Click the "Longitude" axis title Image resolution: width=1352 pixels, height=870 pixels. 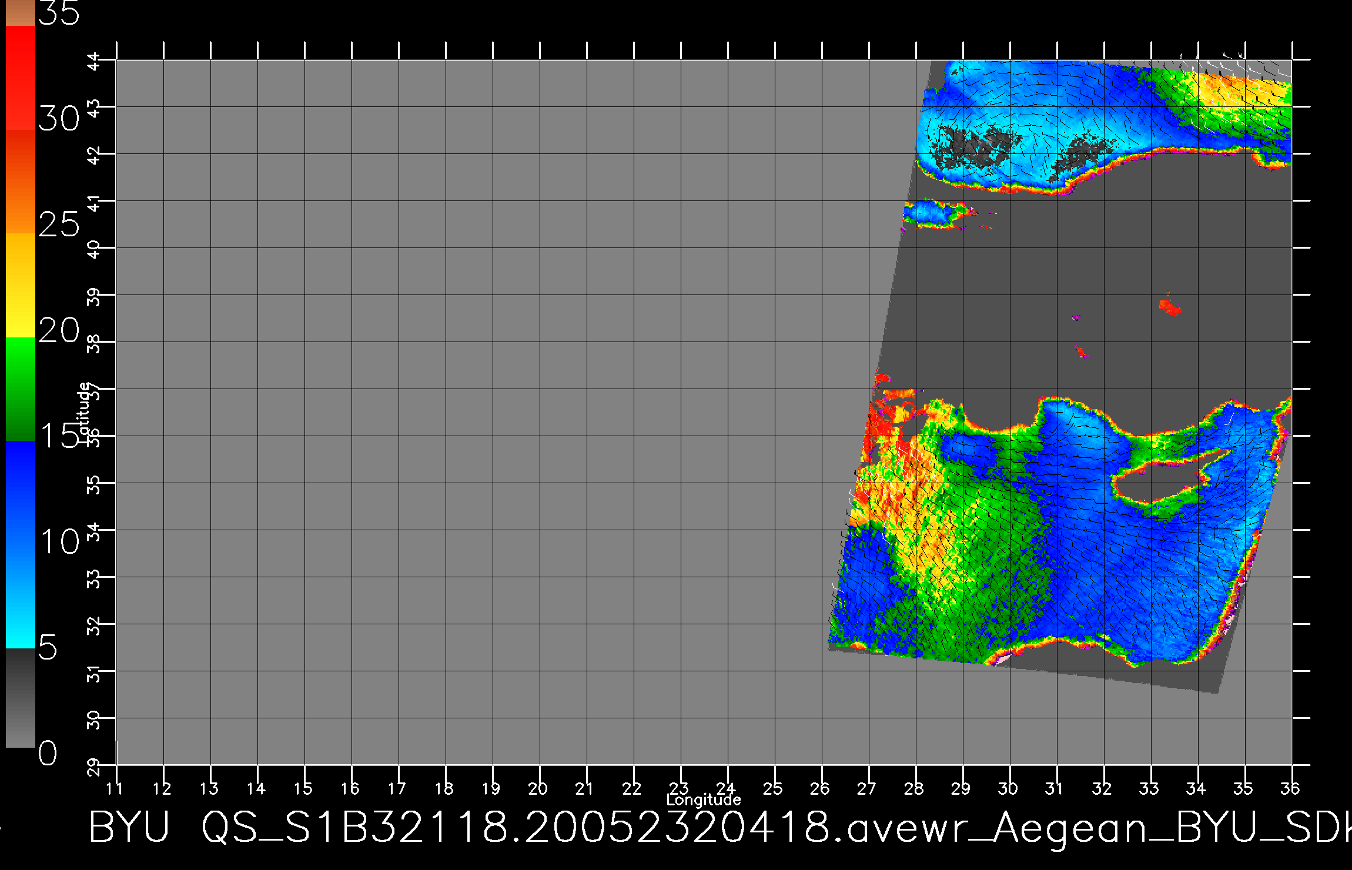[x=704, y=799]
